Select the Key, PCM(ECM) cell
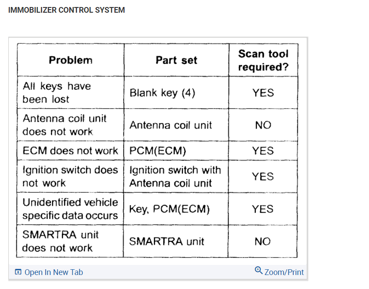Viewport: 369px width, 289px height. click(x=169, y=209)
